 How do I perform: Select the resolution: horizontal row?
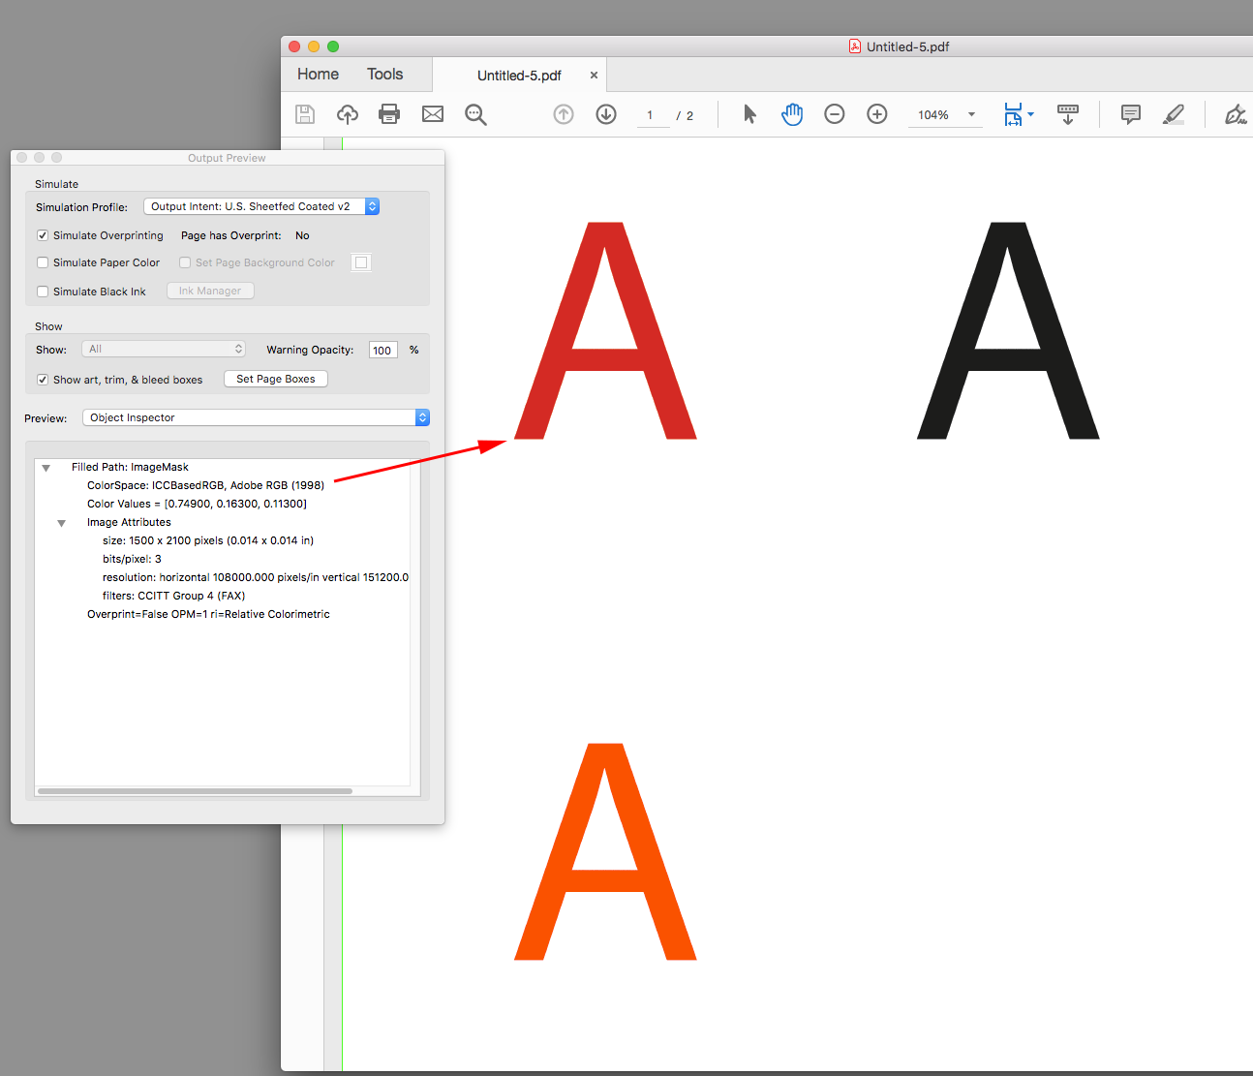(x=256, y=577)
